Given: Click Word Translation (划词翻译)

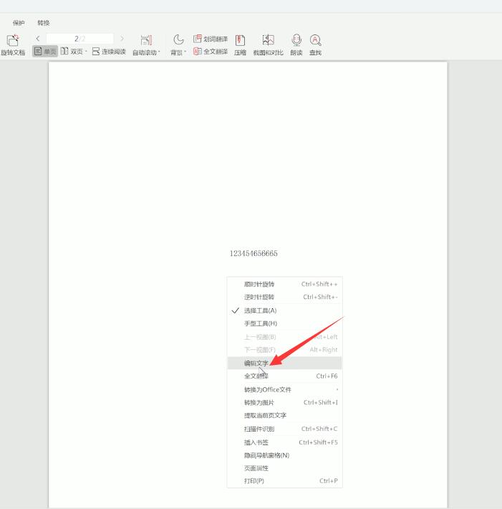Looking at the screenshot, I should (211, 39).
